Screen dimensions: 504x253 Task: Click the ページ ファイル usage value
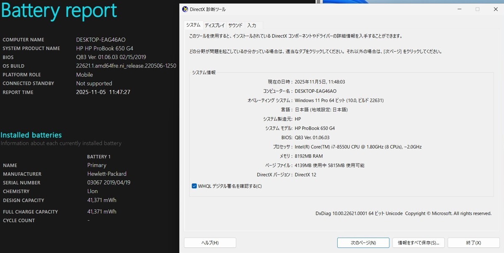pos(329,166)
